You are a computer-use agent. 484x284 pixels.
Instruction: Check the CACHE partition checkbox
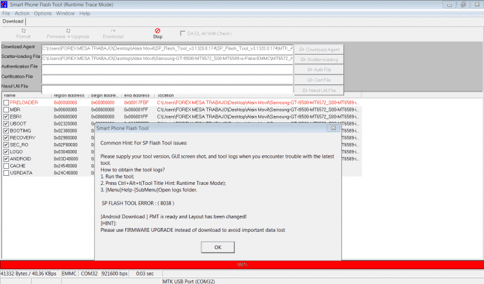[6, 166]
